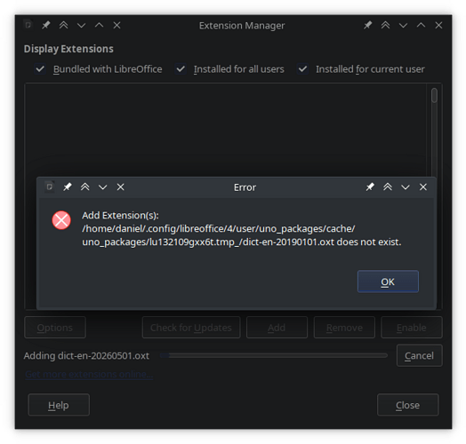The image size is (466, 444).
Task: Click the Add extension button
Action: [x=277, y=328]
